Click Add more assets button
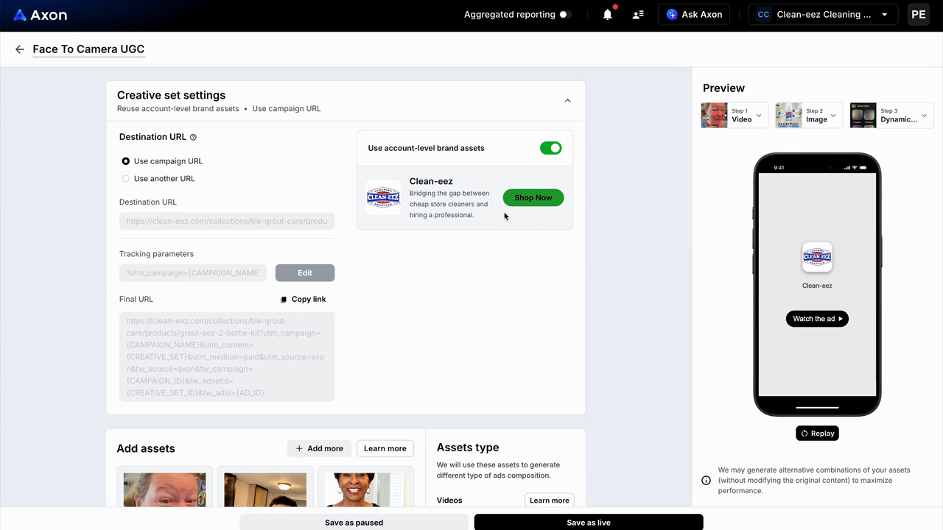 click(319, 448)
